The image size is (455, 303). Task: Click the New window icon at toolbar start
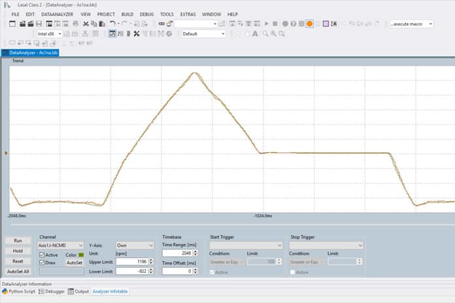(12, 24)
